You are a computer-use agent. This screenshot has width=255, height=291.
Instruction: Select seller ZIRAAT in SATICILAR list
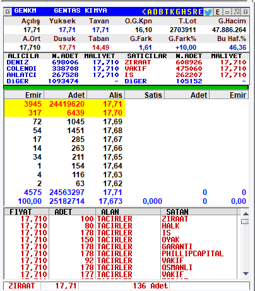point(185,62)
